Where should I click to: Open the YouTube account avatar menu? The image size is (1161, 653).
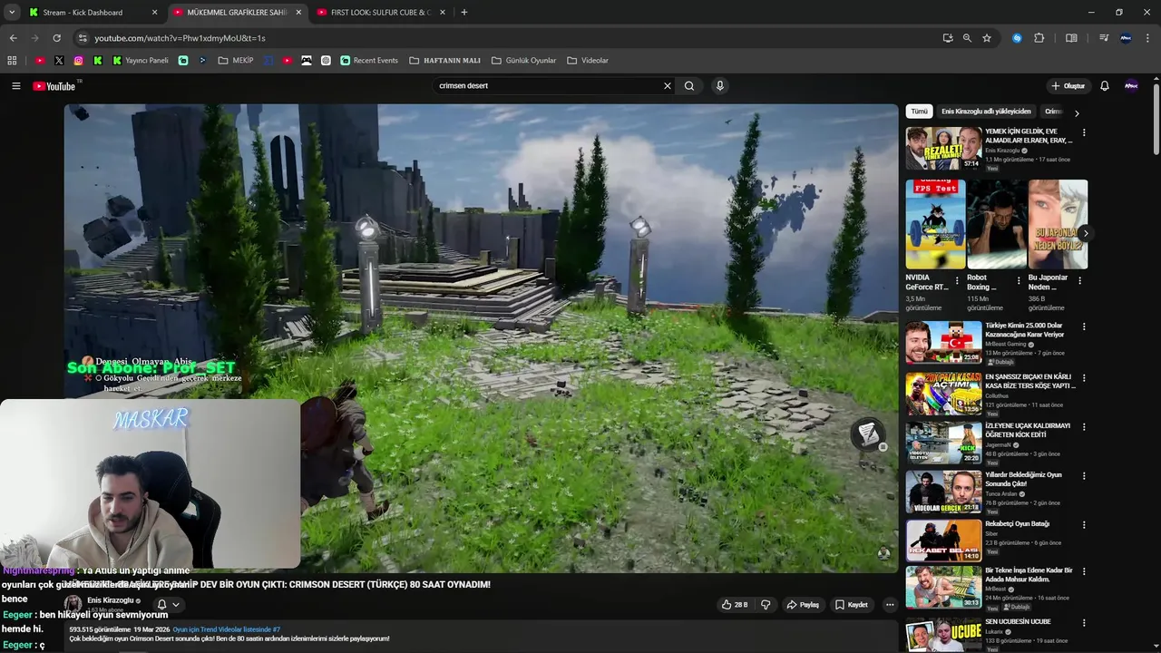[1131, 86]
